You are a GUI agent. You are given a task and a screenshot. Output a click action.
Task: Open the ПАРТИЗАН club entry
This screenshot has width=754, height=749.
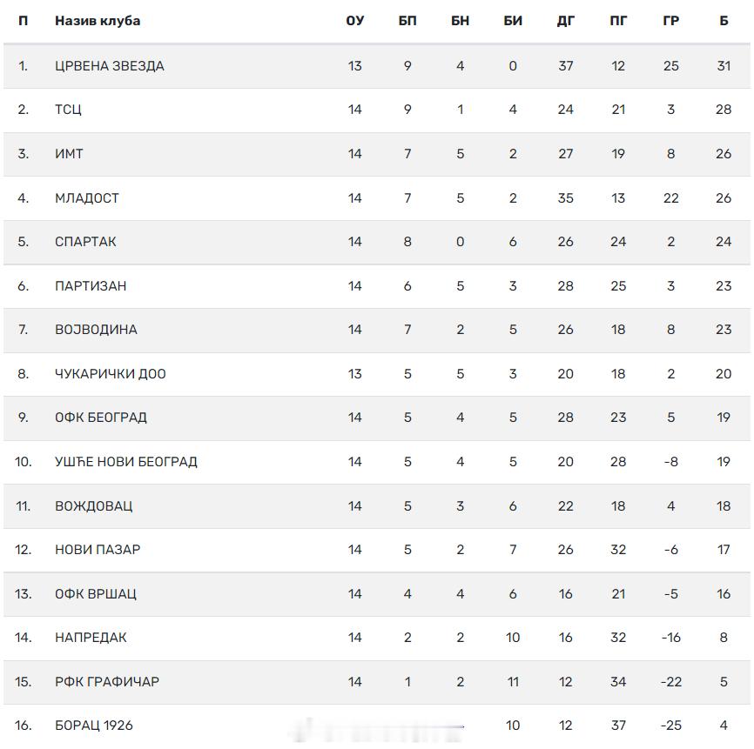pyautogui.click(x=91, y=286)
